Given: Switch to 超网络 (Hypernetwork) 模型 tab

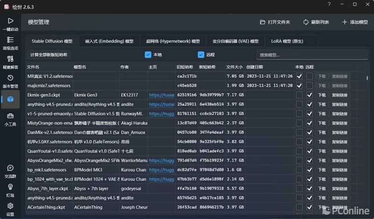Looking at the screenshot, I should [x=173, y=41].
